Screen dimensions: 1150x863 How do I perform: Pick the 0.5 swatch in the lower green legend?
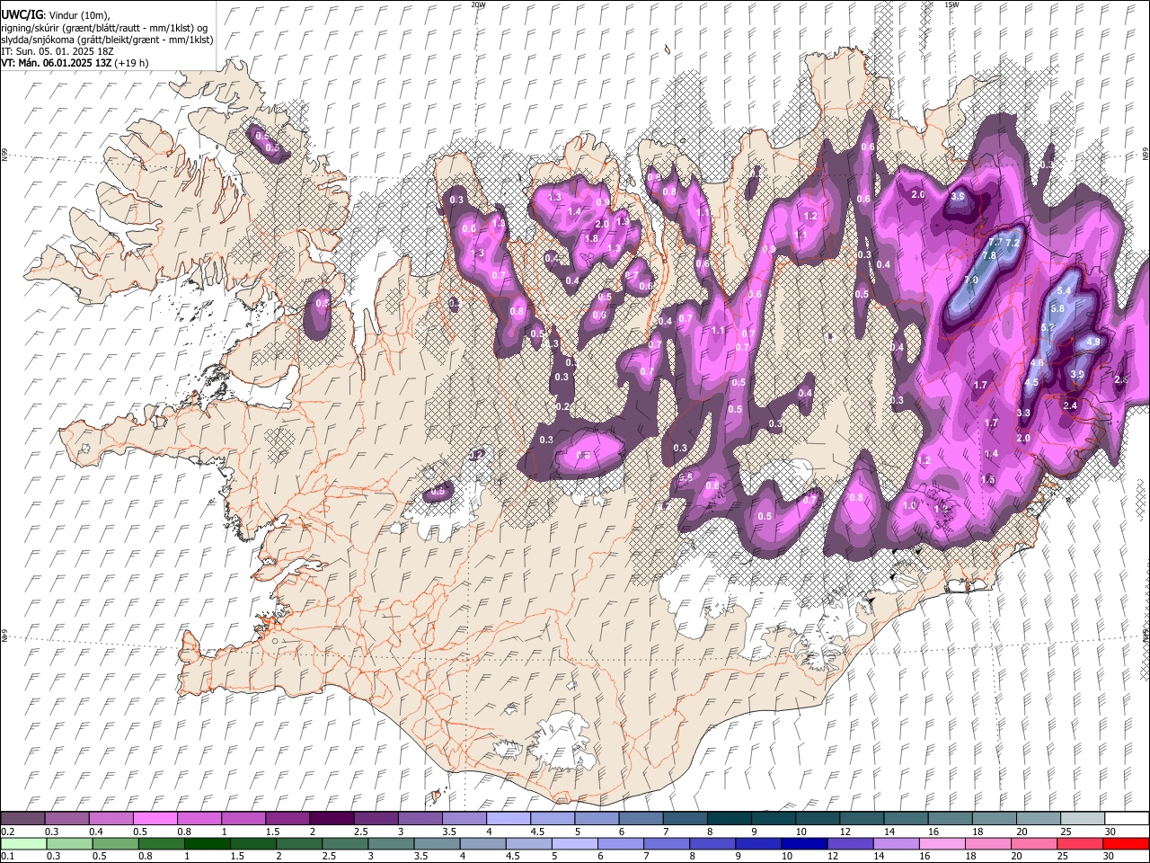click(118, 843)
